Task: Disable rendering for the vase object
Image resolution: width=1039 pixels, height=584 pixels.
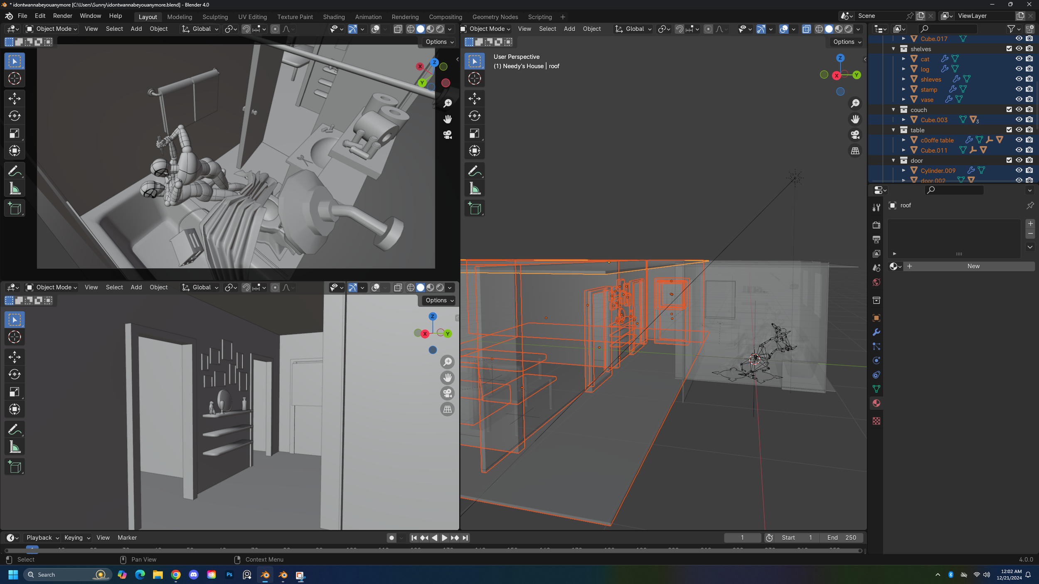Action: (1029, 99)
